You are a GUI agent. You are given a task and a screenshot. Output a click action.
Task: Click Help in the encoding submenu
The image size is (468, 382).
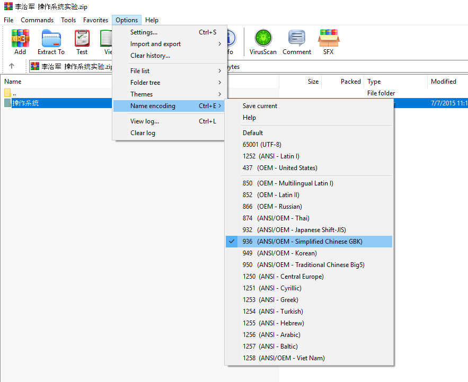click(x=309, y=118)
